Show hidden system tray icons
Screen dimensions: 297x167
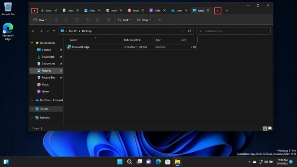[x=249, y=162]
